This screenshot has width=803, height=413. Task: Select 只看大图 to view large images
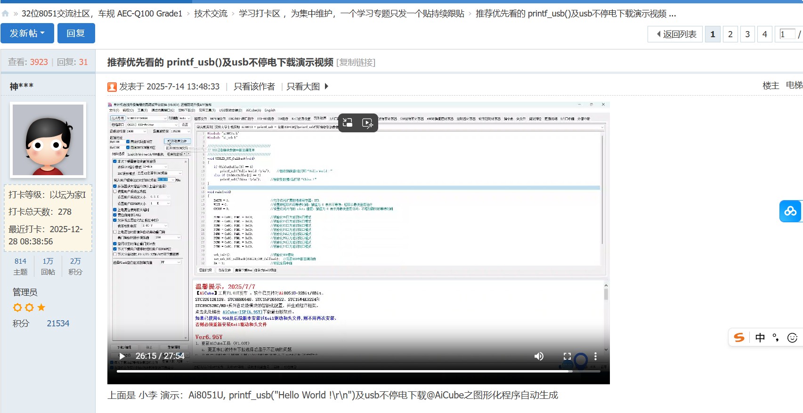point(303,87)
